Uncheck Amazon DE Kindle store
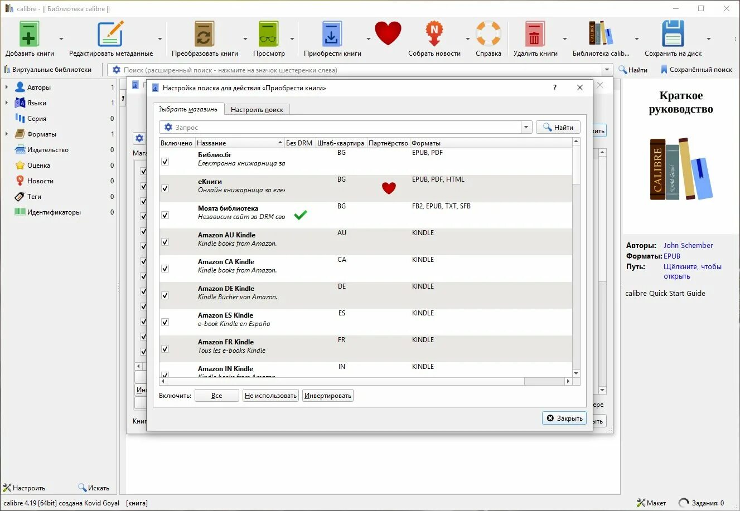The image size is (740, 511). [165, 295]
